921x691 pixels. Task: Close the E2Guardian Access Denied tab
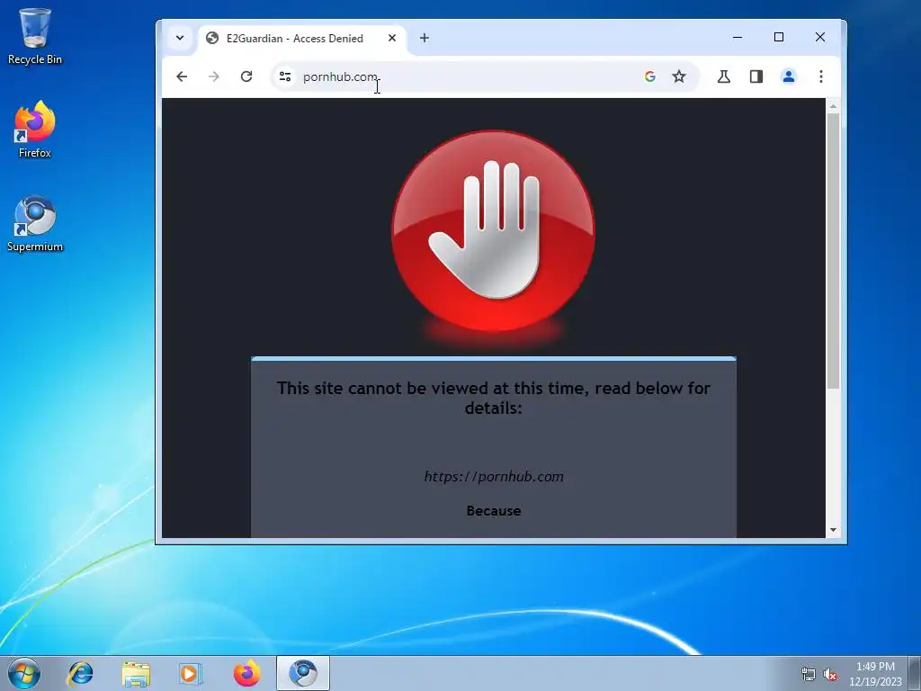392,38
